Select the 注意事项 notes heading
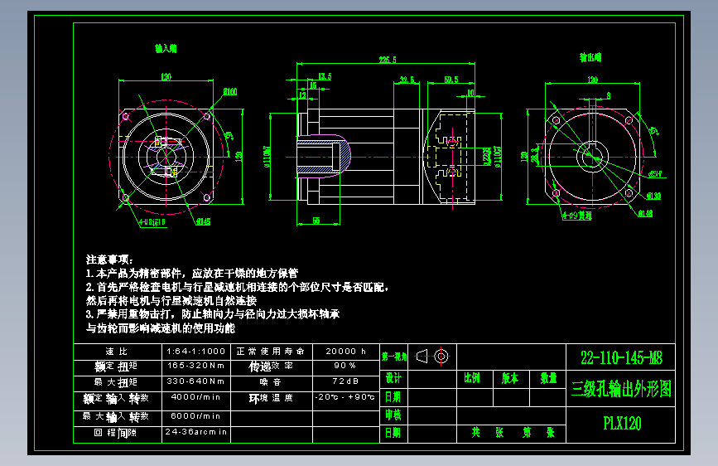The height and width of the screenshot is (466, 718). [x=109, y=260]
